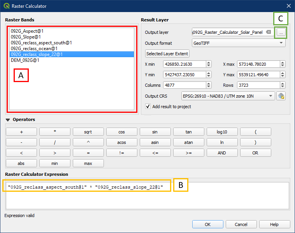Click the sqrt operator button
This screenshot has width=295, height=233.
(88, 132)
